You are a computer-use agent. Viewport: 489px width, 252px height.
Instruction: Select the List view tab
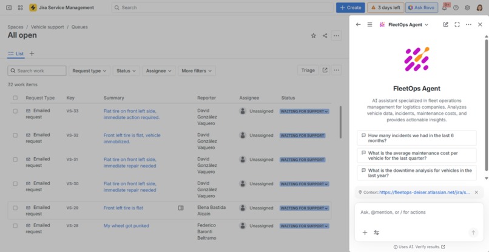pyautogui.click(x=16, y=53)
